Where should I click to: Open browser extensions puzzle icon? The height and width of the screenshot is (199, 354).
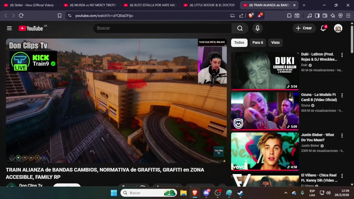[289, 16]
